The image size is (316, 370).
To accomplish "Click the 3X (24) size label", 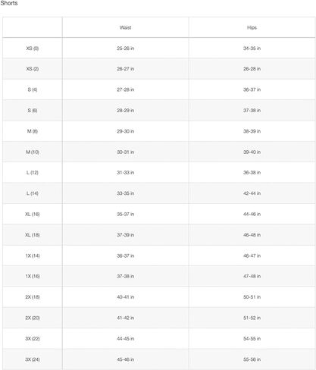I will (x=33, y=359).
